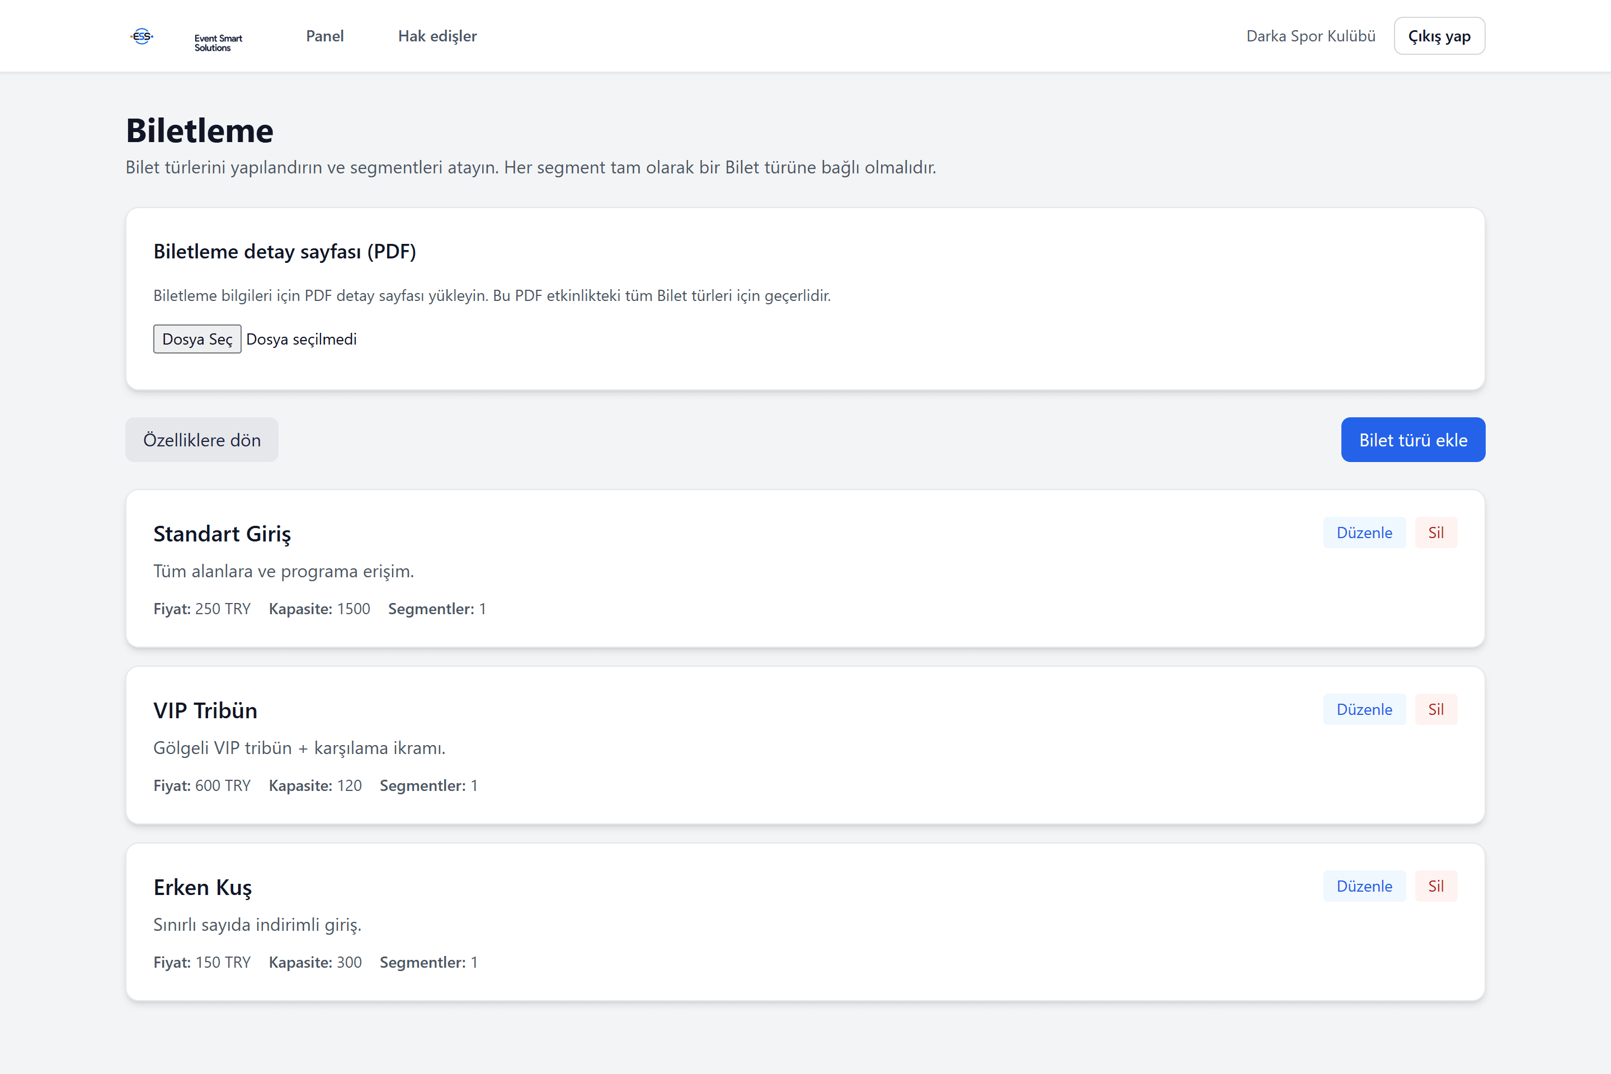Return via Özelliklere dön button
Image resolution: width=1611 pixels, height=1074 pixels.
click(202, 440)
